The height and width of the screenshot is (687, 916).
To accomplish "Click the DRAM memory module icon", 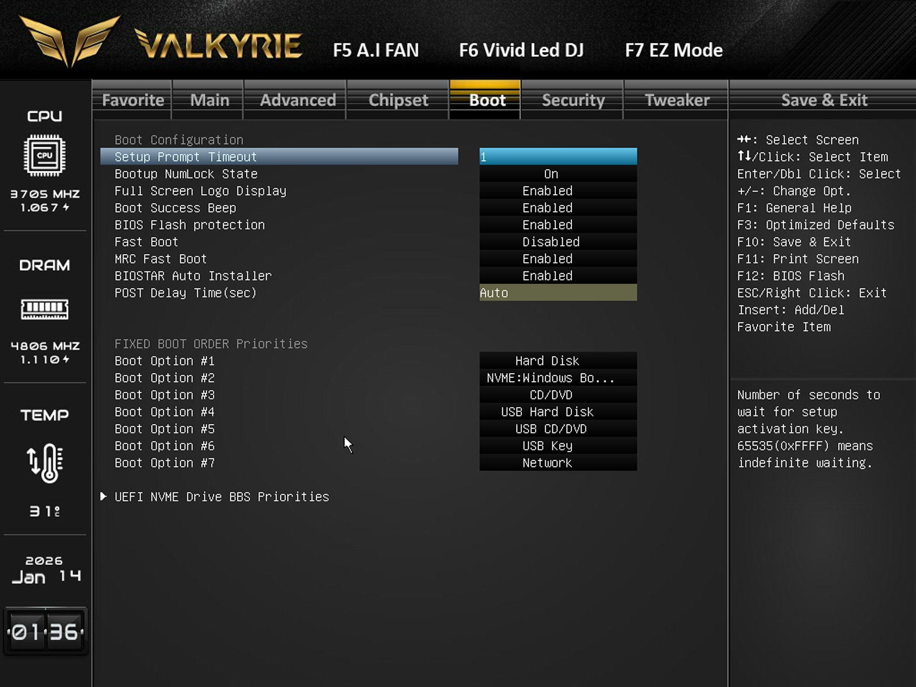I will tap(44, 309).
